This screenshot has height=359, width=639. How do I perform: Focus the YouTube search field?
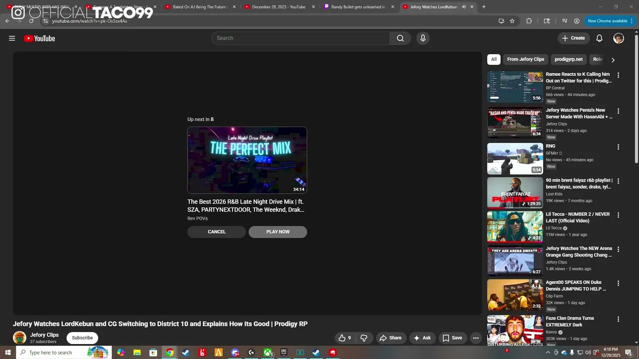(301, 38)
